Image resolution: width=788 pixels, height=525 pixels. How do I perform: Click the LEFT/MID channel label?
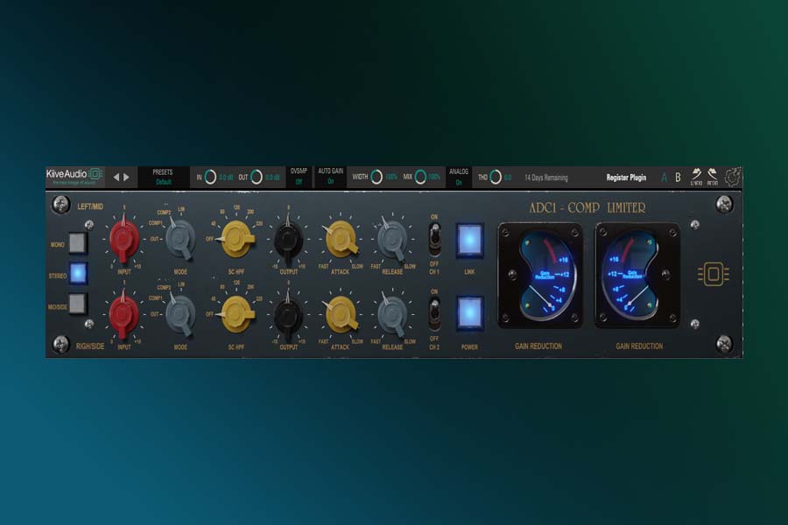coord(90,206)
